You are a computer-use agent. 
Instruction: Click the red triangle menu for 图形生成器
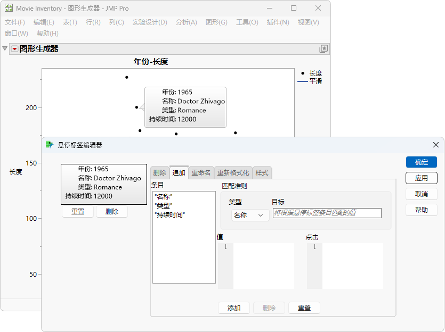click(x=14, y=49)
